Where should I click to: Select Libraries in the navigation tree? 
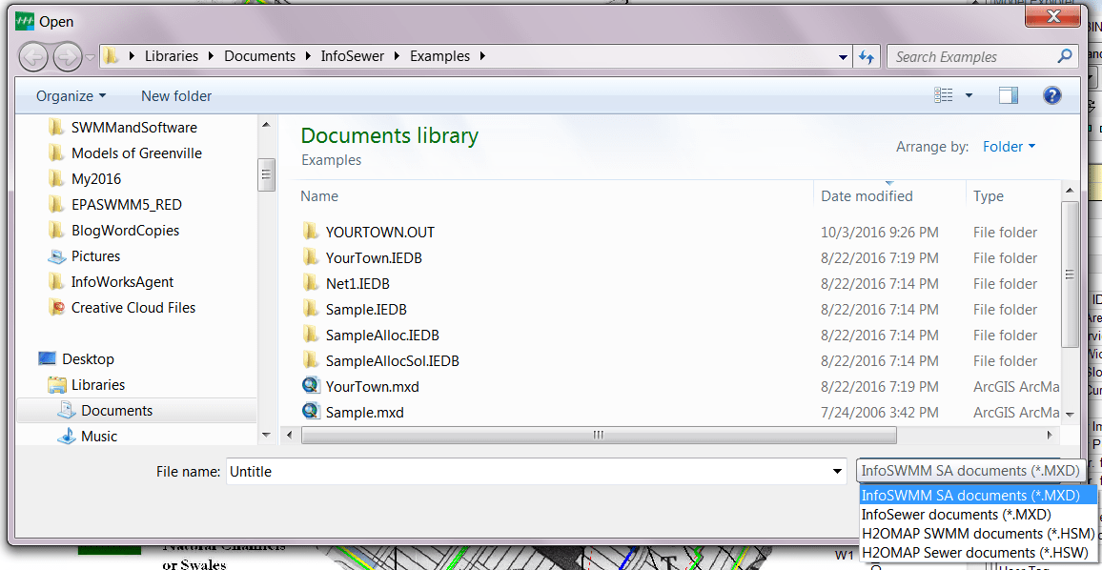tap(97, 385)
